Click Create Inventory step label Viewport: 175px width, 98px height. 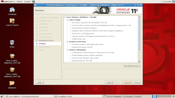coord(45,37)
